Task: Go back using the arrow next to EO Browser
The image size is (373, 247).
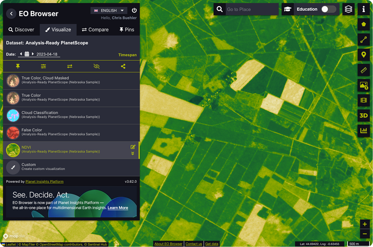Action: click(x=11, y=14)
